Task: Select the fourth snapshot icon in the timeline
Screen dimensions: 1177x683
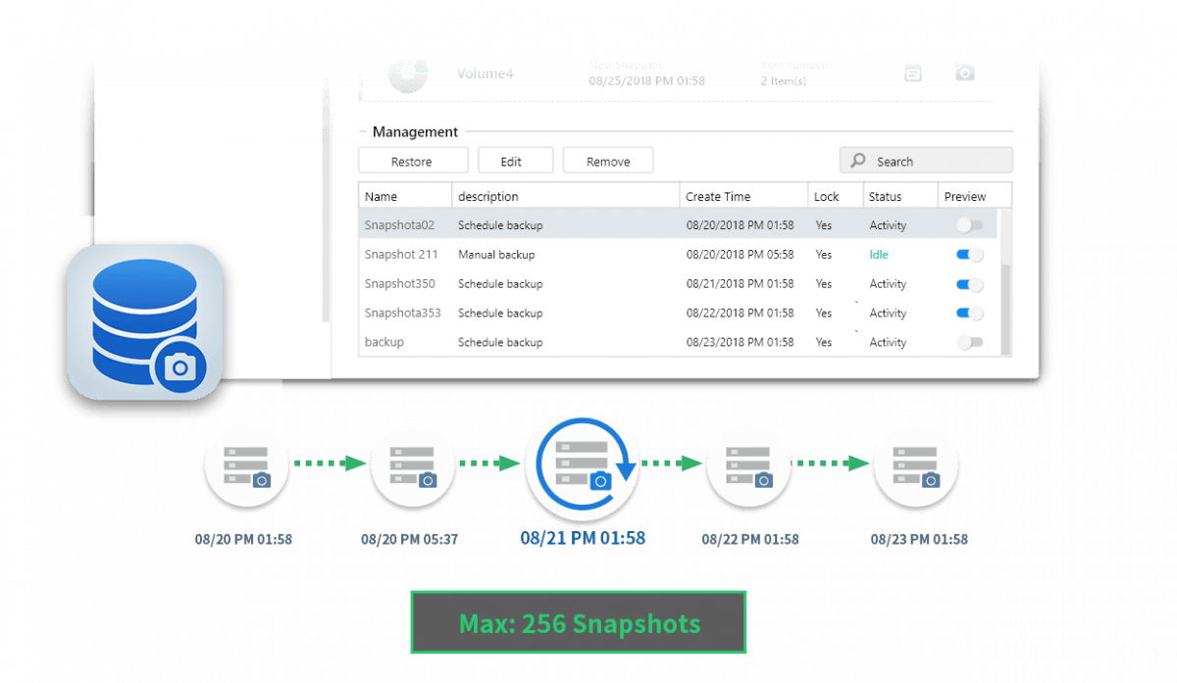Action: 748,463
